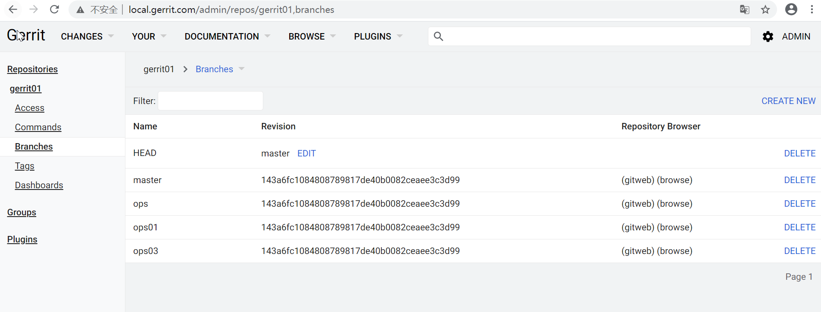Viewport: 821px width, 312px height.
Task: Reload the page with refresh icon
Action: pos(54,9)
